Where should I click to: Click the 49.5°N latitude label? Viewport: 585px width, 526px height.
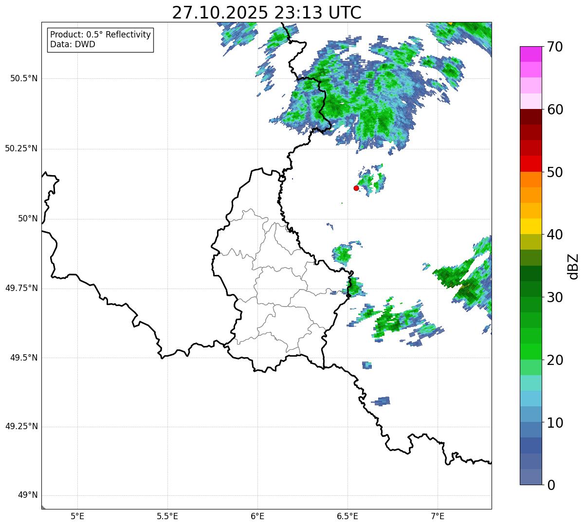pos(24,358)
